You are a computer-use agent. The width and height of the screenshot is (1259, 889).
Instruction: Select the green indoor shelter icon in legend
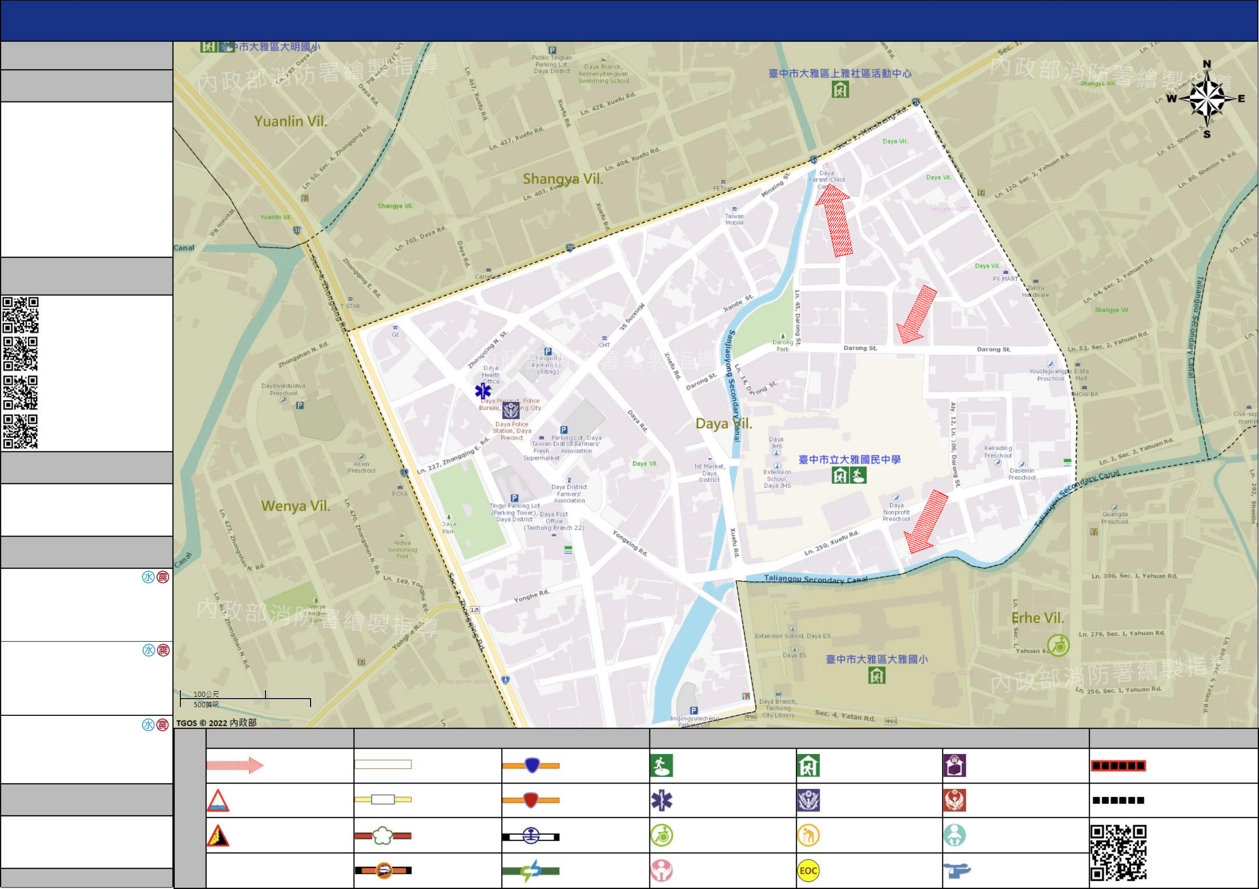(808, 766)
